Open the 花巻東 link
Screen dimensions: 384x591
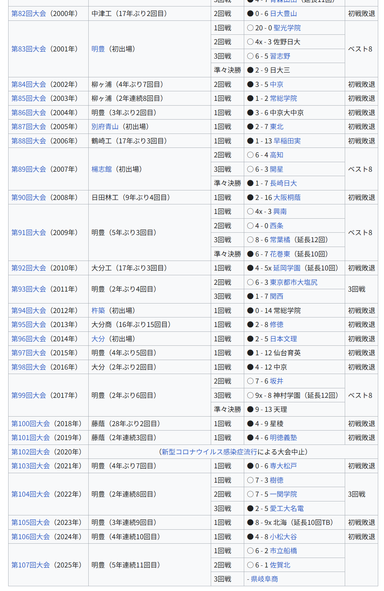[x=280, y=254]
